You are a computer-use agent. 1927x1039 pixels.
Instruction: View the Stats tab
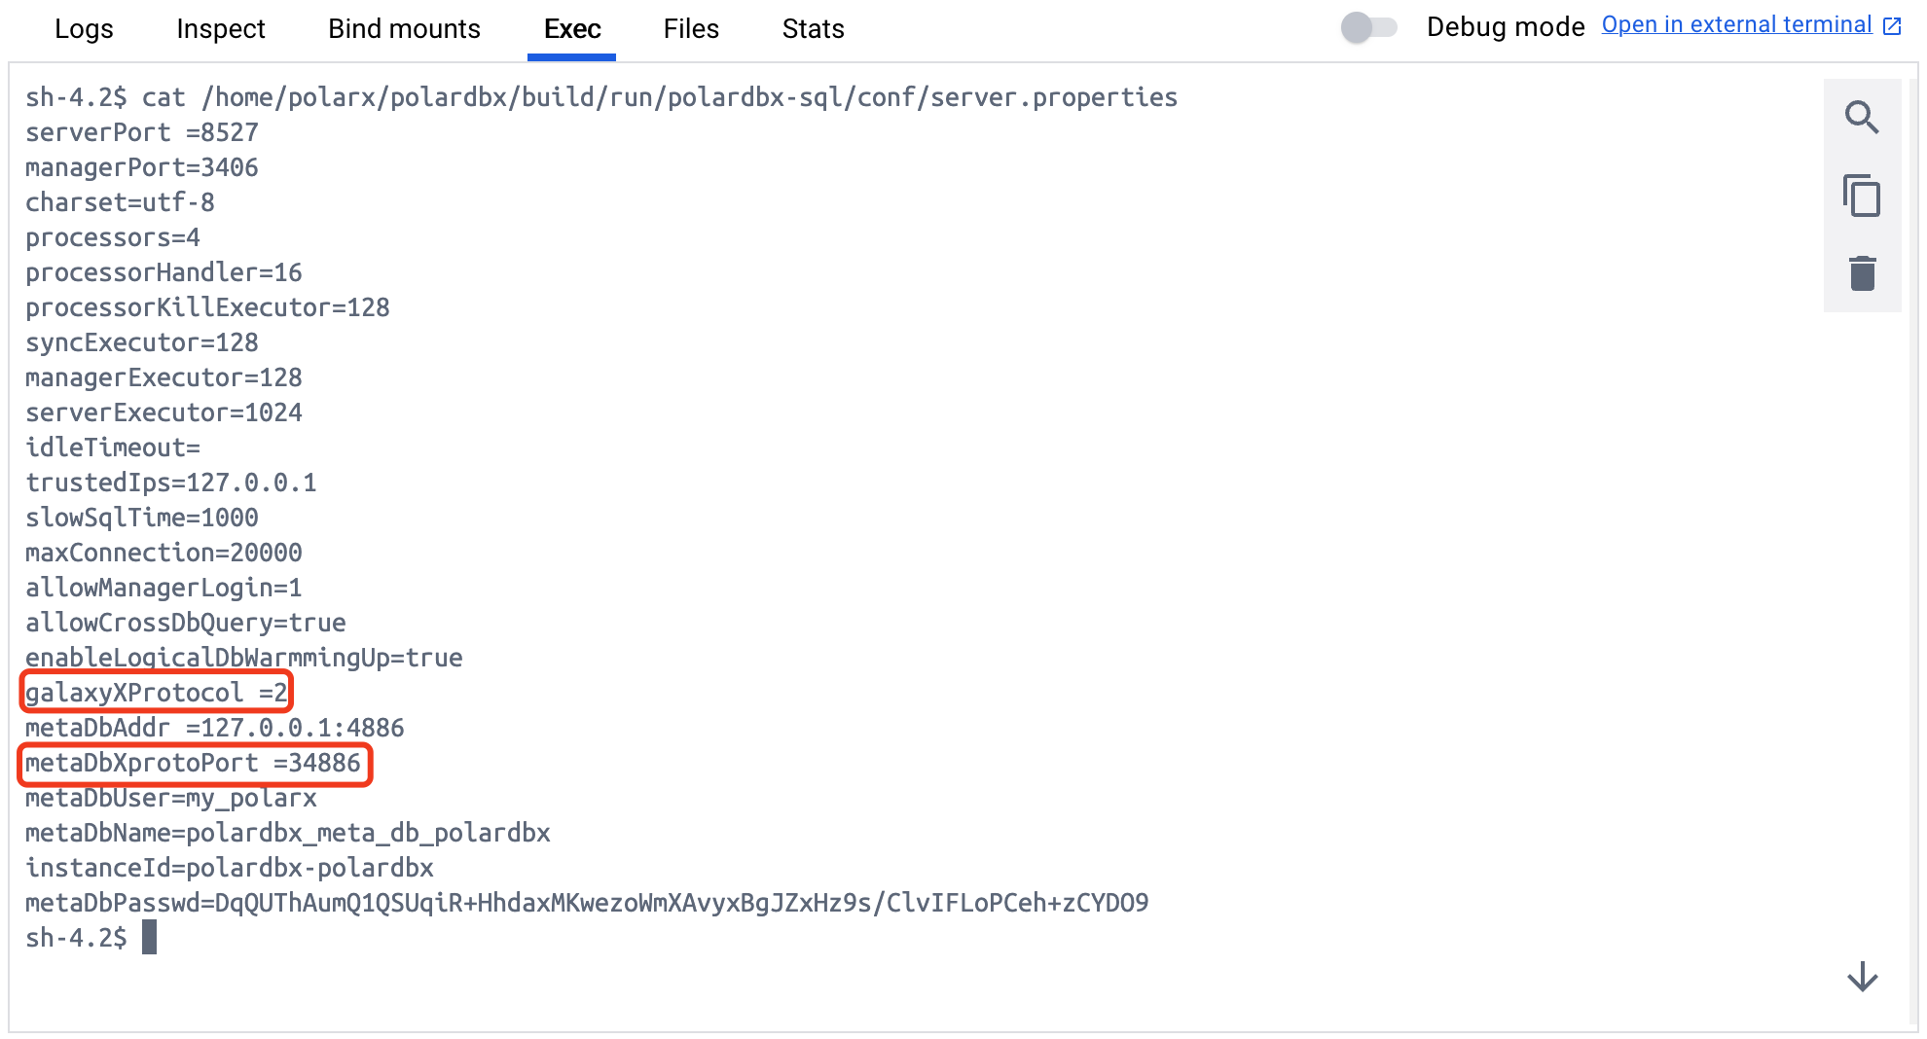click(x=813, y=29)
